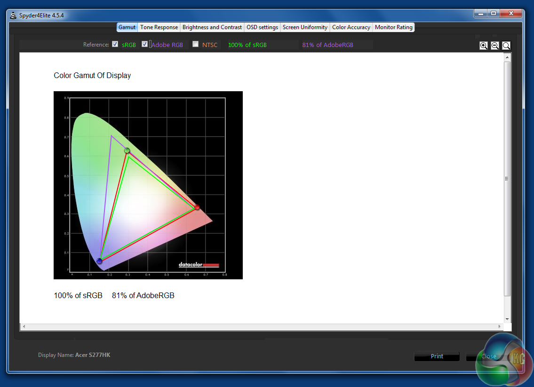Click the 'Color Gamut Of Display' heading
This screenshot has width=534, height=387.
[x=92, y=76]
